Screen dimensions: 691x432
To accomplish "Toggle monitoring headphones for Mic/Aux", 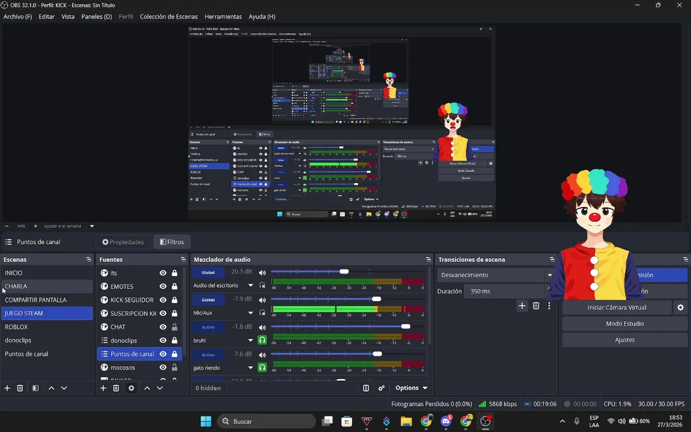I will [x=262, y=313].
